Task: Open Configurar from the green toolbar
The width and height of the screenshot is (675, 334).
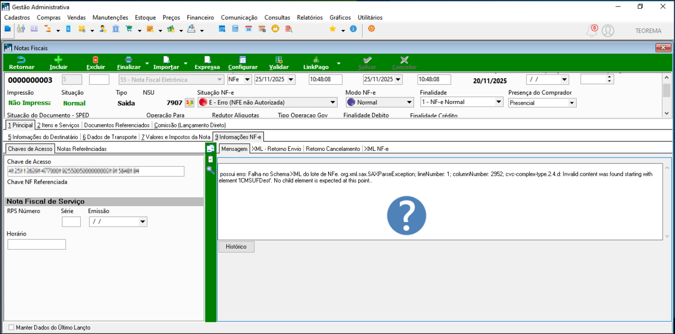Action: pos(242,60)
